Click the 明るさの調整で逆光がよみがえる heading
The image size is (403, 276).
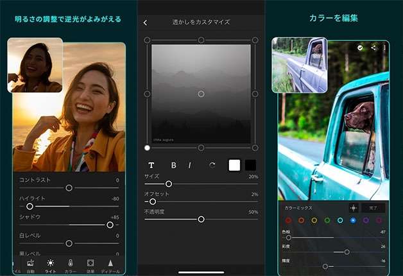(x=68, y=19)
